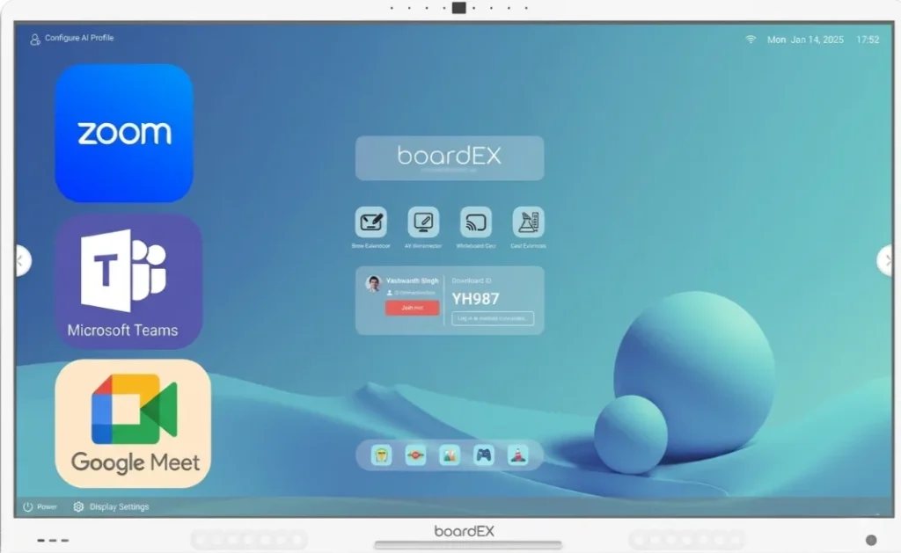The width and height of the screenshot is (901, 553).
Task: Click the Display Settings label
Action: click(119, 506)
